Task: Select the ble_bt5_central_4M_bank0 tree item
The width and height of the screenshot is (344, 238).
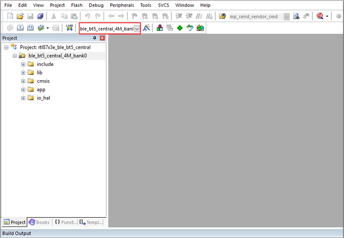Action: [58, 56]
